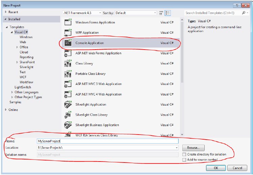The image size is (253, 175).
Task: Click the Portable Class Library icon
Action: 68,74
